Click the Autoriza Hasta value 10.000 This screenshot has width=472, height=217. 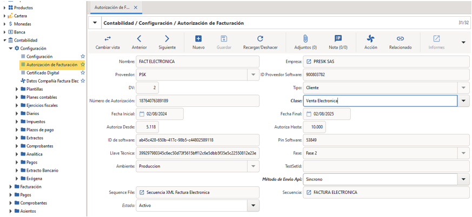tap(314, 127)
